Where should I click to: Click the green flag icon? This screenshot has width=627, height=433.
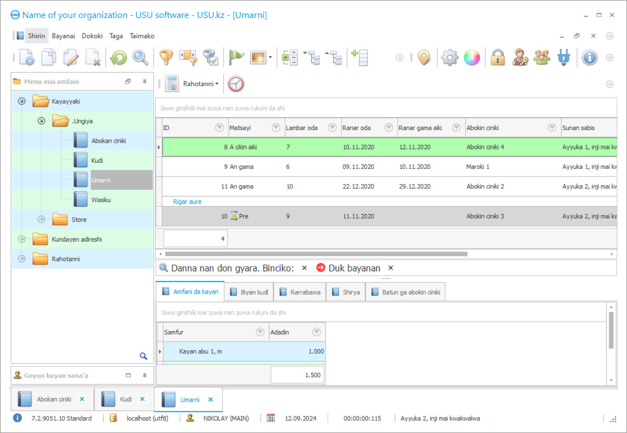[236, 57]
